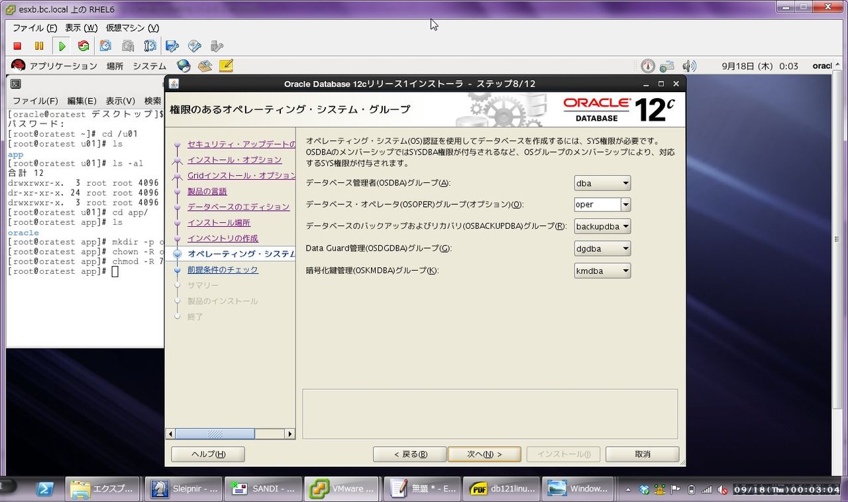Click the USB device connection icon

click(x=217, y=46)
